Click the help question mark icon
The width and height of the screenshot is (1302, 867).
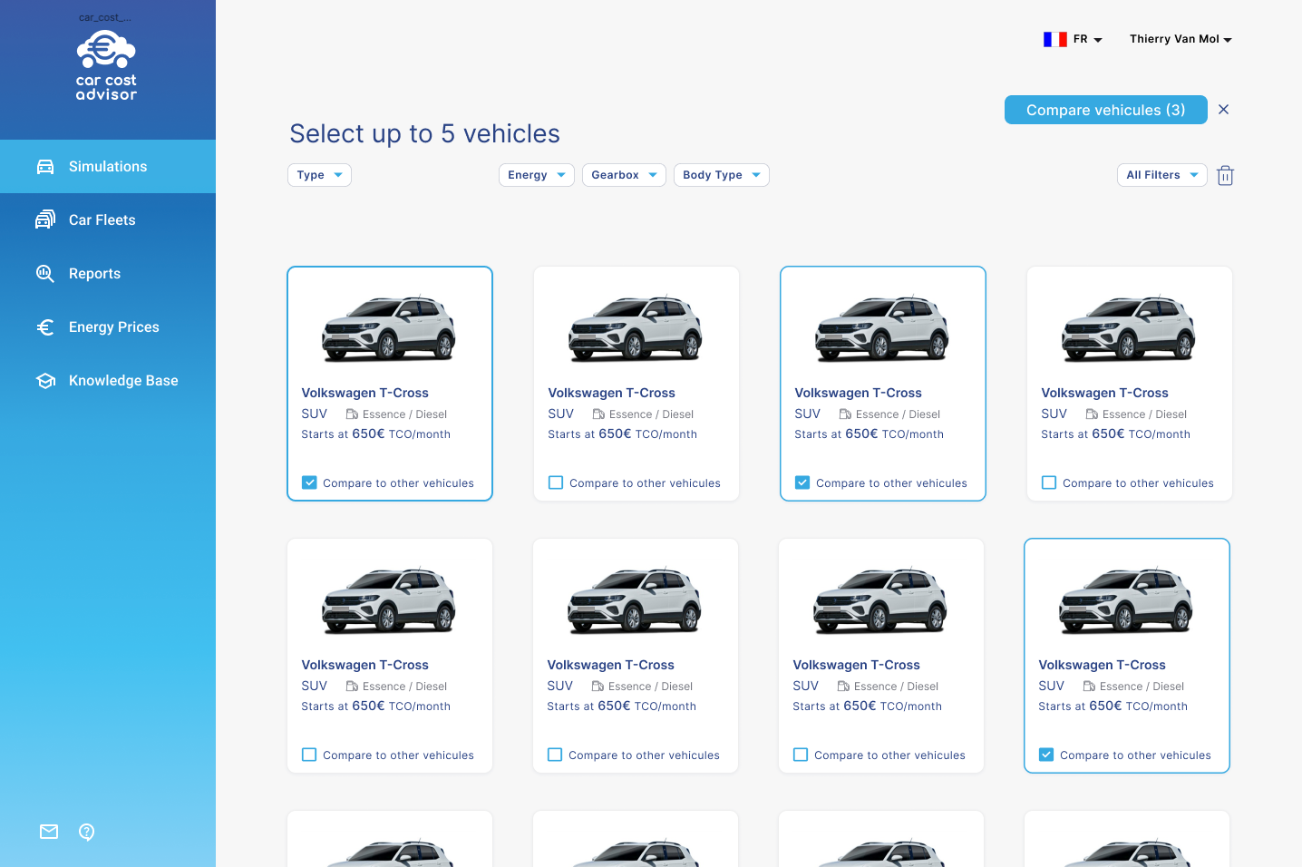point(87,832)
